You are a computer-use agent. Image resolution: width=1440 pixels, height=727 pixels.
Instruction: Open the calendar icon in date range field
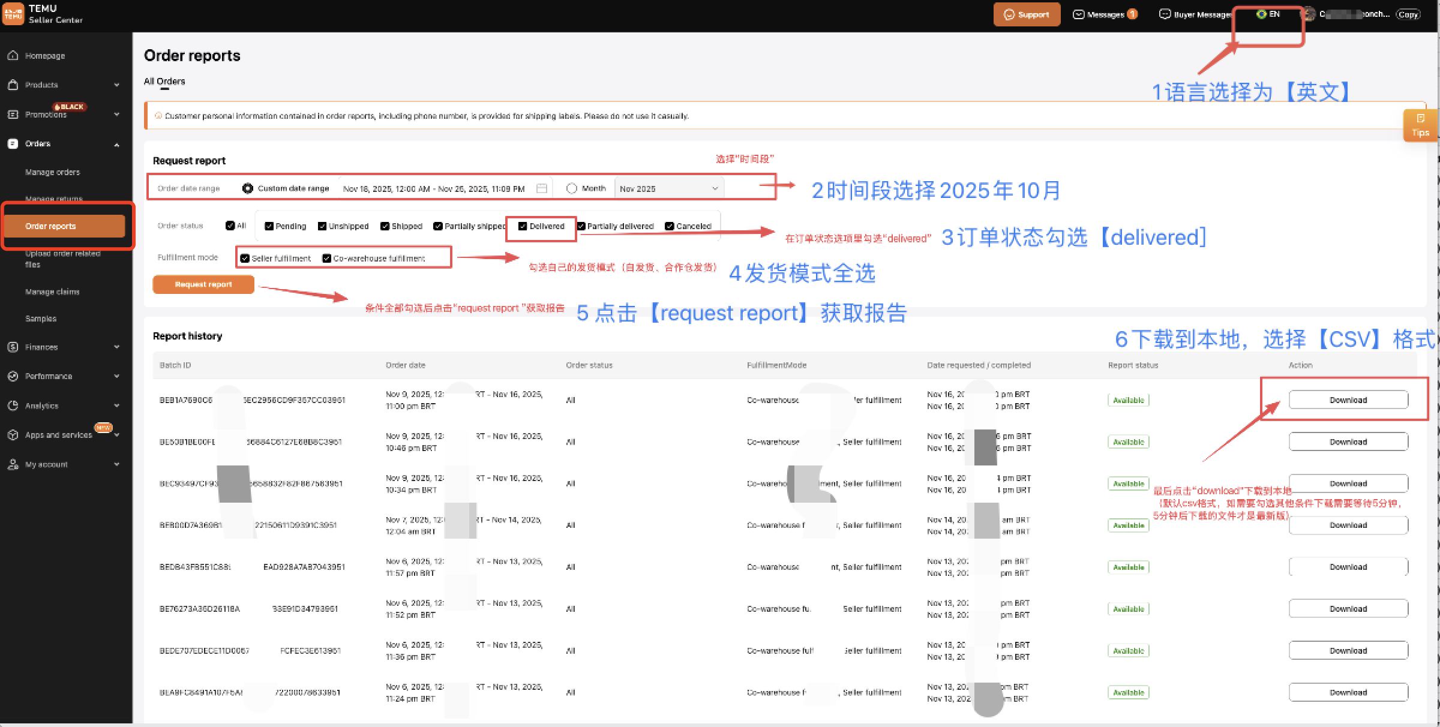(x=541, y=188)
